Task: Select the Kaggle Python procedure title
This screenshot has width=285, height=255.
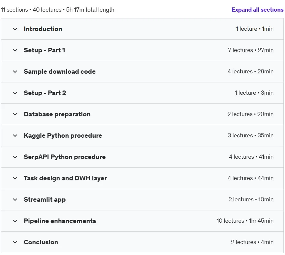Action: coord(63,136)
